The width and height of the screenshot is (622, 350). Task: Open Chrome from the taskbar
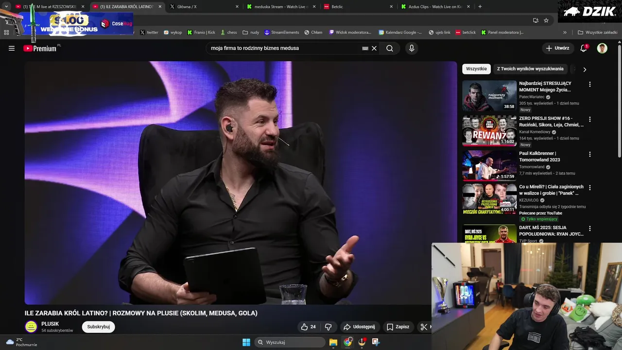click(347, 342)
